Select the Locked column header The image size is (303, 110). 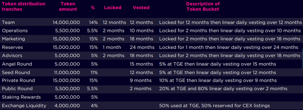pos(113,8)
